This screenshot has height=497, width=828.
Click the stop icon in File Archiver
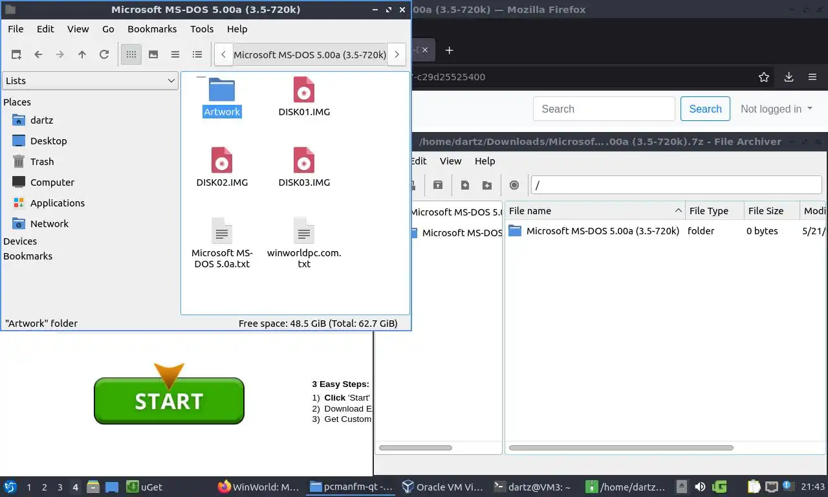(514, 185)
